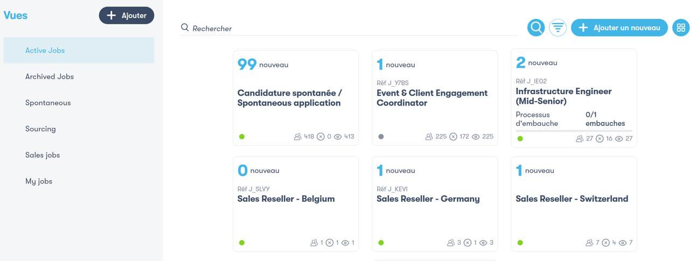The image size is (695, 261).
Task: Click the Rechercher search field
Action: click(x=350, y=28)
